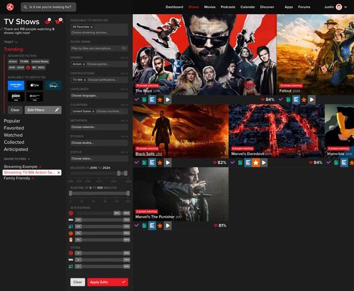Viewport: 354px width, 291px height.
Task: Remove the Action genre chip
Action: [x=84, y=64]
